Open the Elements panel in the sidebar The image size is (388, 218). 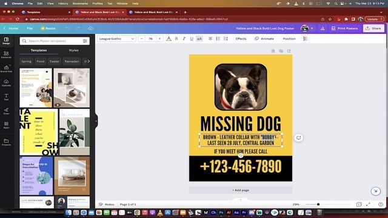coord(6,54)
